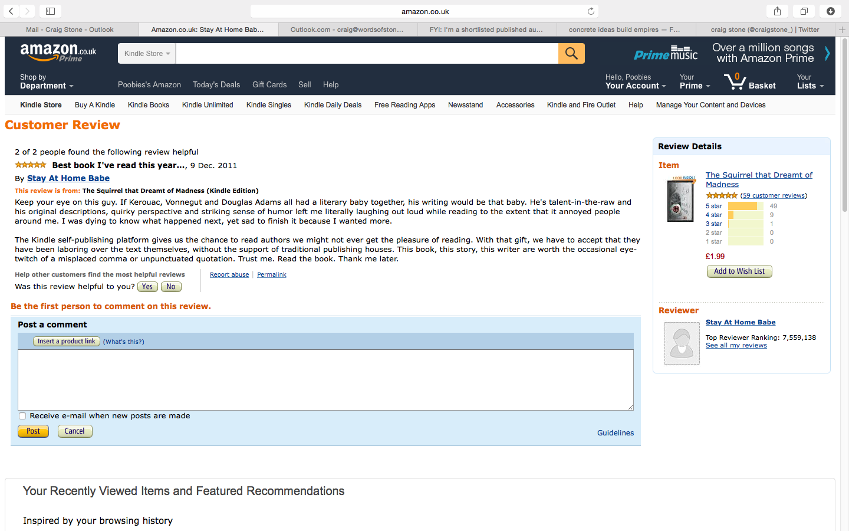Open the Your Account dropdown
849x531 pixels.
click(636, 81)
